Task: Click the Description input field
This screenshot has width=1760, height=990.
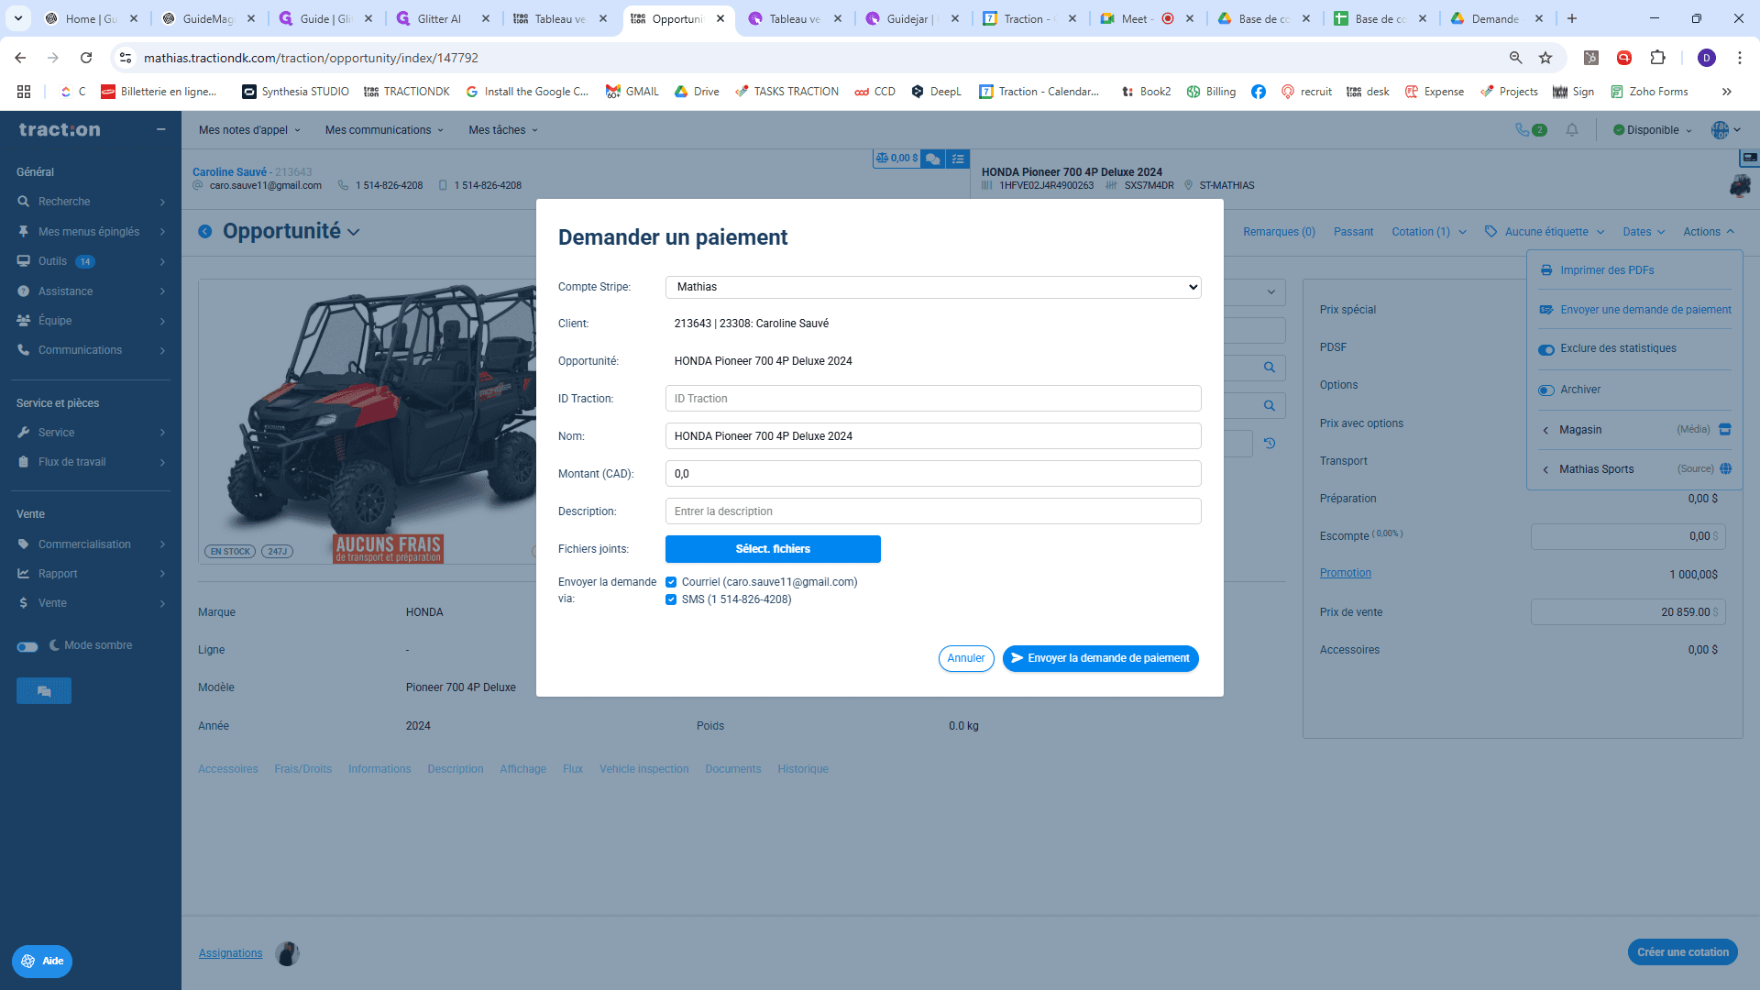Action: 933,511
